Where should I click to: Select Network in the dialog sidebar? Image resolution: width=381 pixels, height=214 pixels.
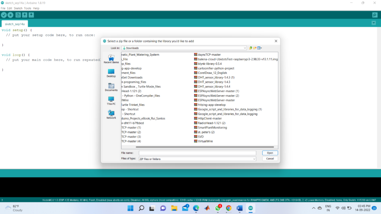[x=111, y=114]
